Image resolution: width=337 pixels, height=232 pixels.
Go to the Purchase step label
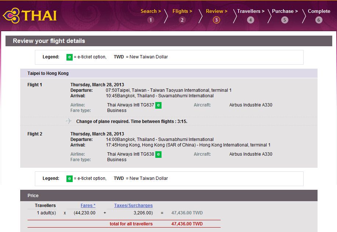point(285,11)
